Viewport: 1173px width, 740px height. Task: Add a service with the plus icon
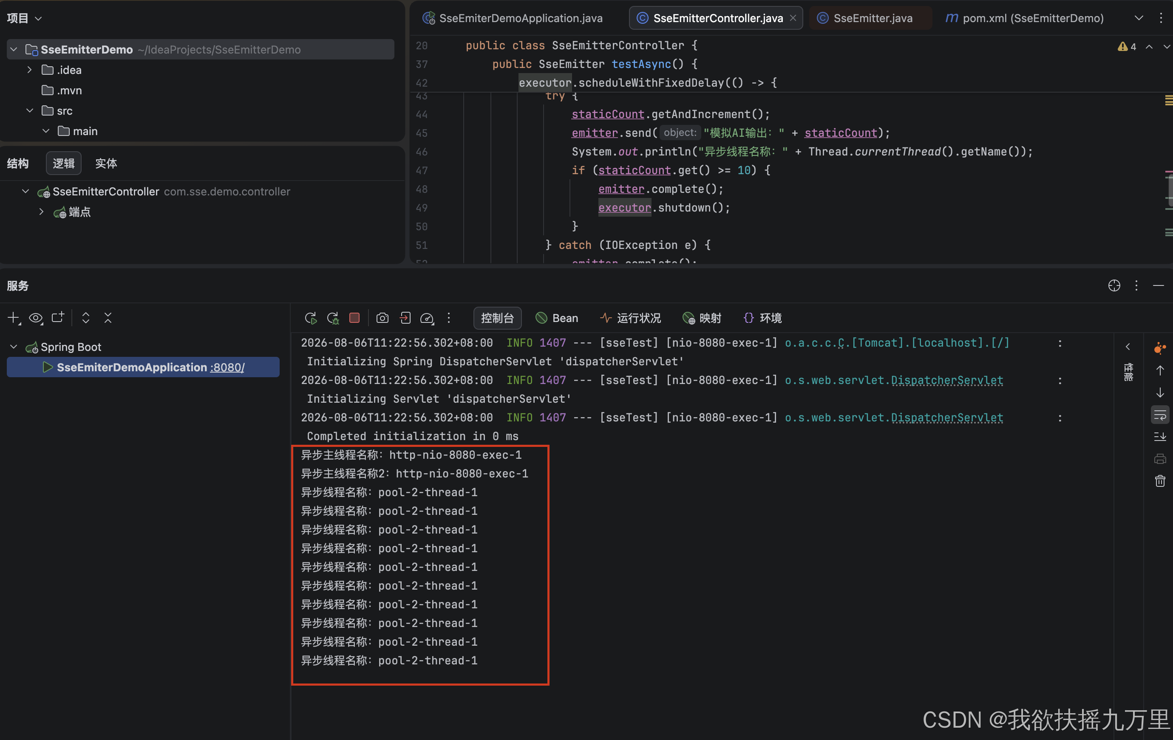click(x=14, y=318)
